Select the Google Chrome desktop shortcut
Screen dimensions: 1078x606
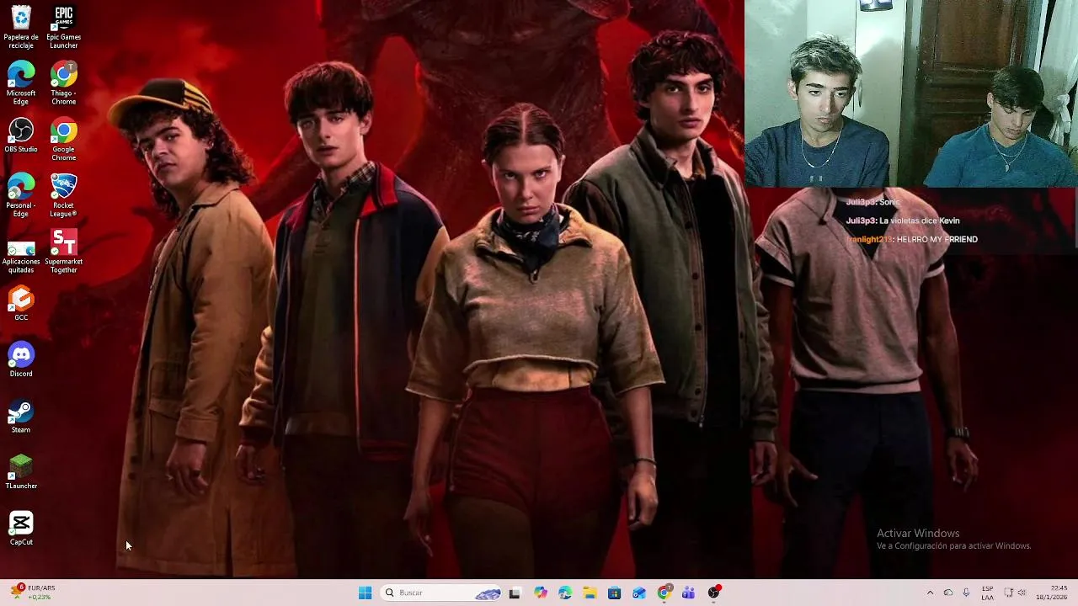63,140
